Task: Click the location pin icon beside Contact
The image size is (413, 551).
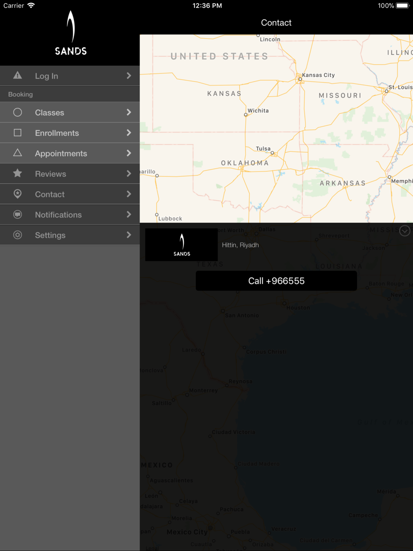Action: [17, 194]
